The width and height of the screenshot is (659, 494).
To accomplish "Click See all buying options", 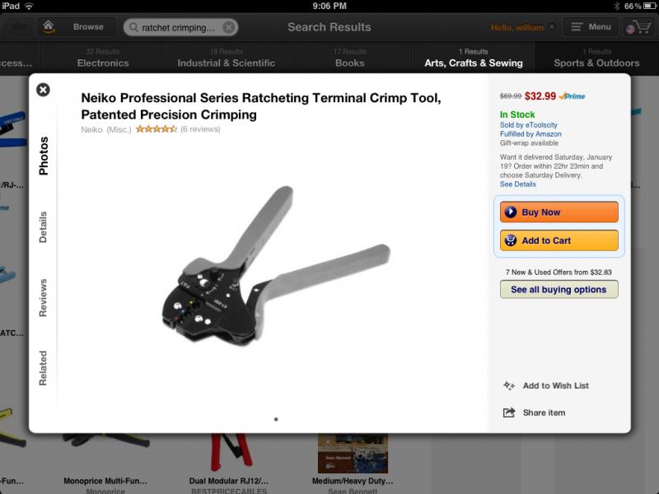I will 559,290.
